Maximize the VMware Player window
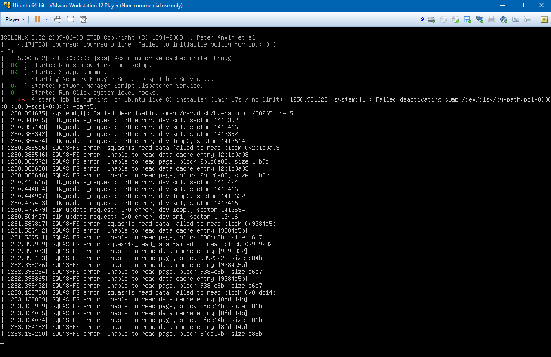This screenshot has width=551, height=357. (x=522, y=6)
